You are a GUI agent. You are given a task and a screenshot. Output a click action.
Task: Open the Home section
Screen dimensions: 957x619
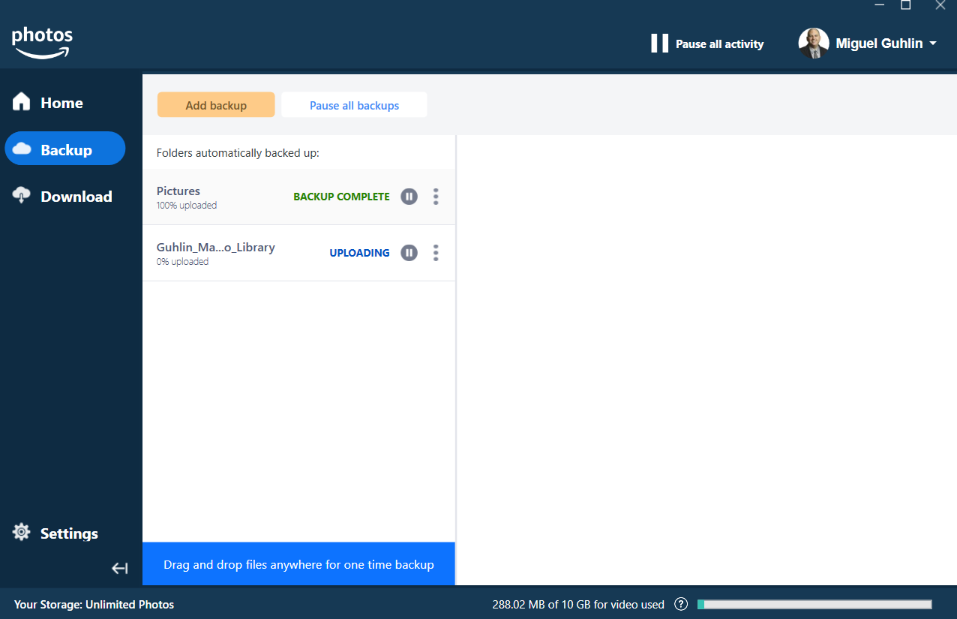(48, 103)
